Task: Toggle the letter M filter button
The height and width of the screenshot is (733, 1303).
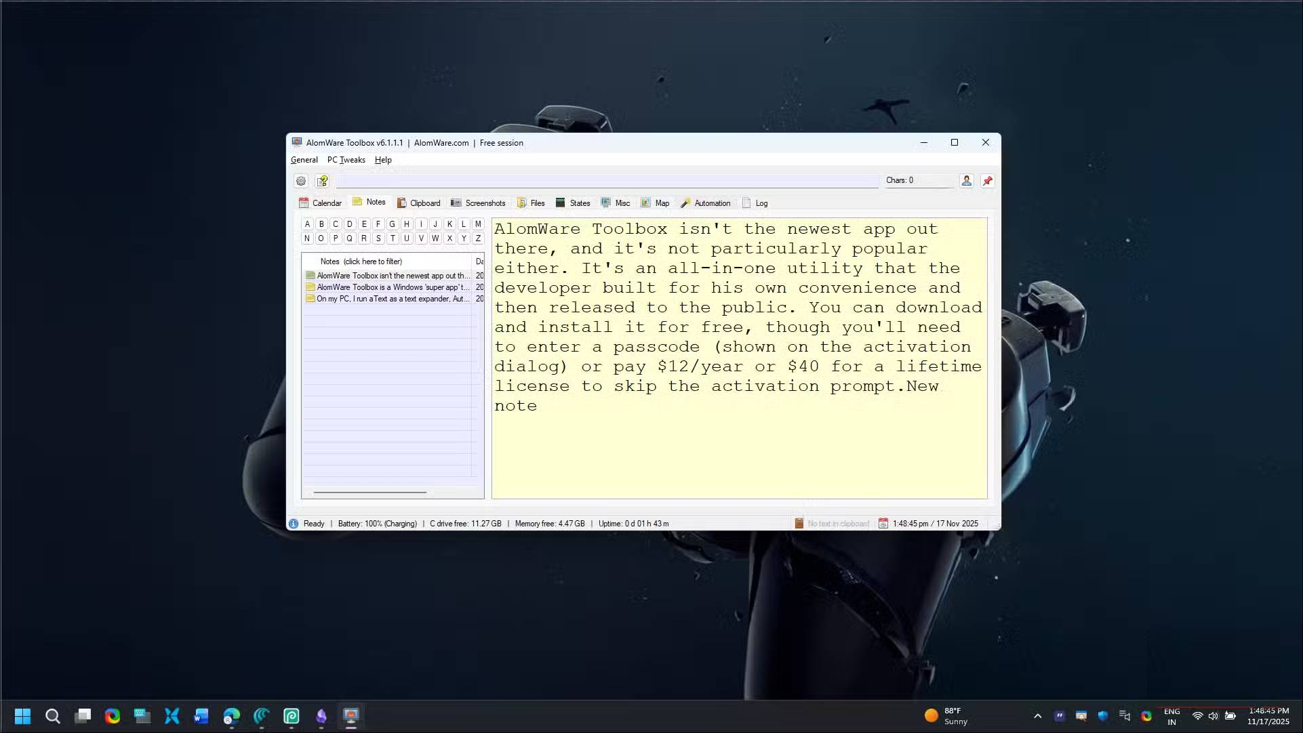Action: 478,224
